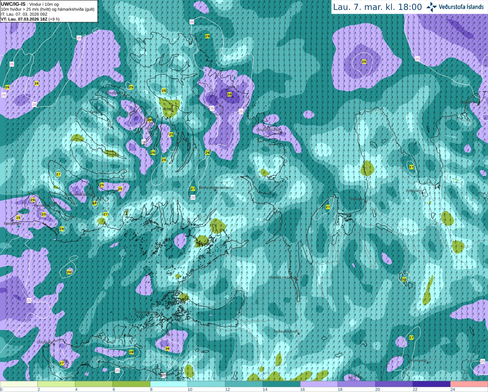Image resolution: width=488 pixels, height=392 pixels.
Task: Click the Bjargtangar station label
Action: tap(13, 223)
